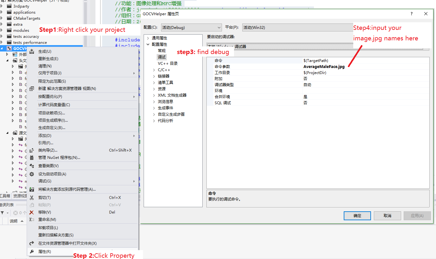
Task: Click the build icon beside 生成(U)
Action: (32, 51)
